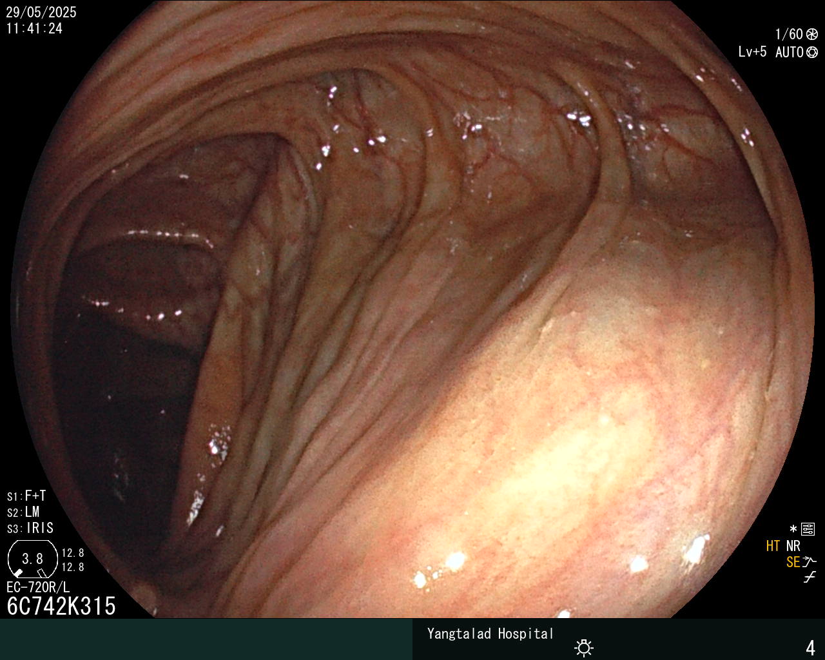Open the image settings sliders icon
Image resolution: width=825 pixels, height=660 pixels.
point(808,529)
